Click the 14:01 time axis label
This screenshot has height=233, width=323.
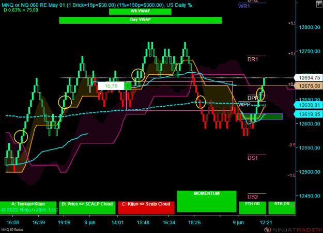[x=117, y=223]
